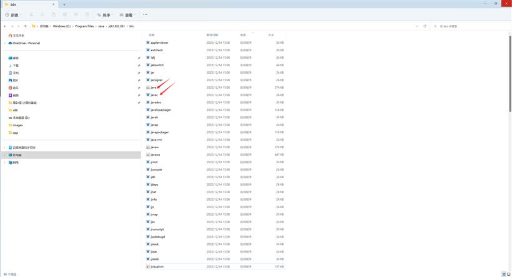Open the View dropdown in toolbar
The width and height of the screenshot is (512, 277).
click(x=127, y=15)
